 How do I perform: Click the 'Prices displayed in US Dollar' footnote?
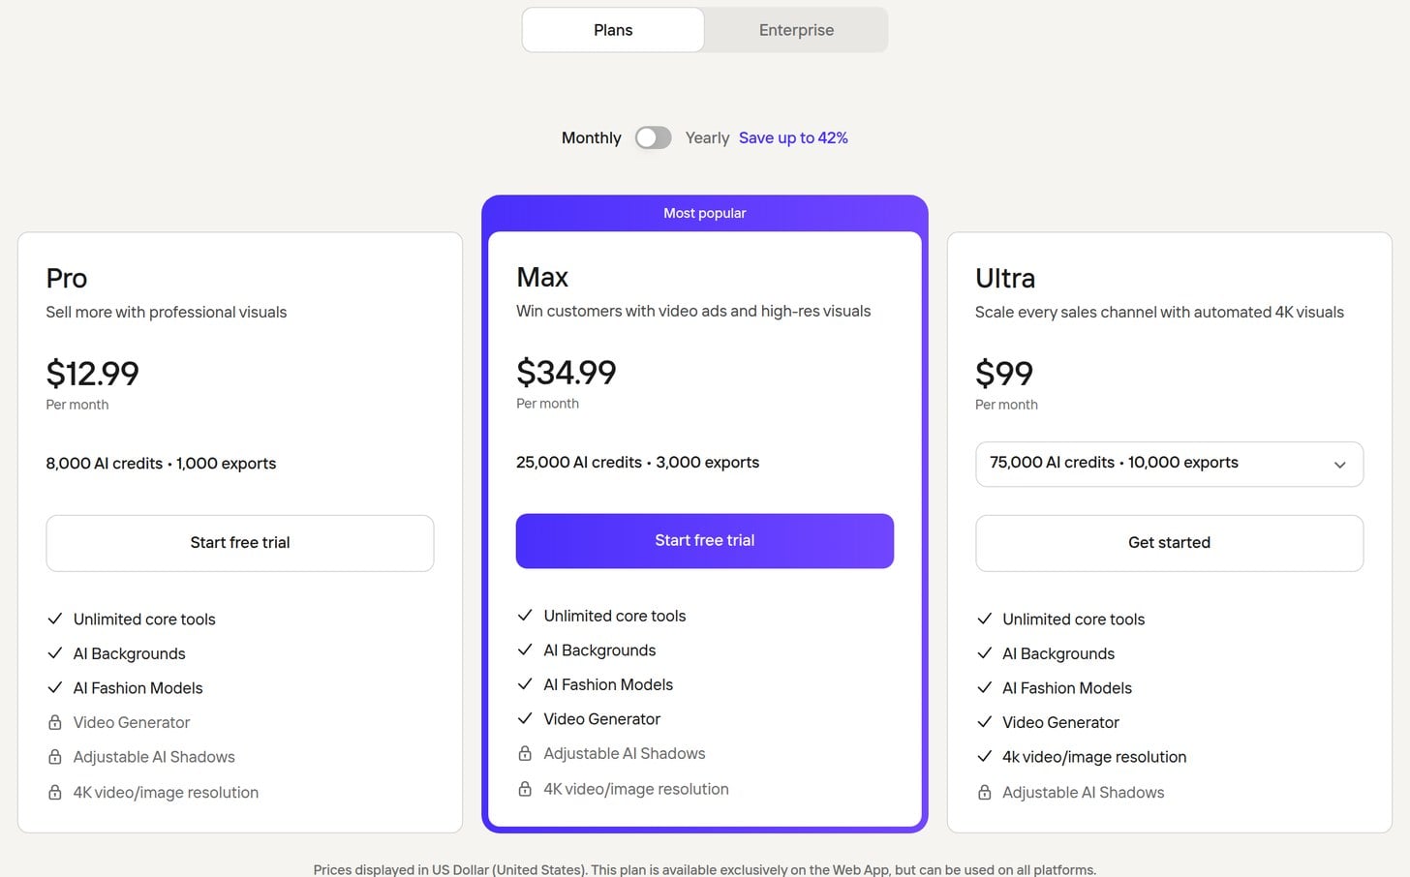click(x=705, y=869)
